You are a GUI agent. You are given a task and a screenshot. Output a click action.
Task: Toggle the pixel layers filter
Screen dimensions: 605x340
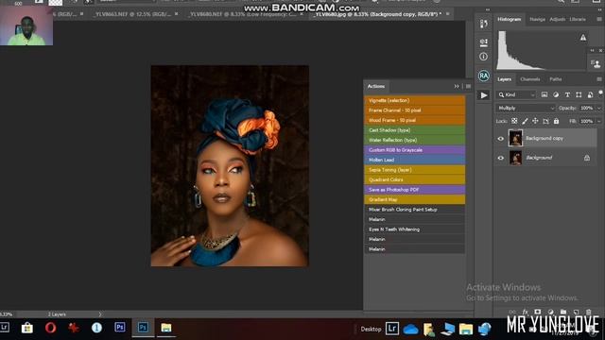click(x=544, y=94)
